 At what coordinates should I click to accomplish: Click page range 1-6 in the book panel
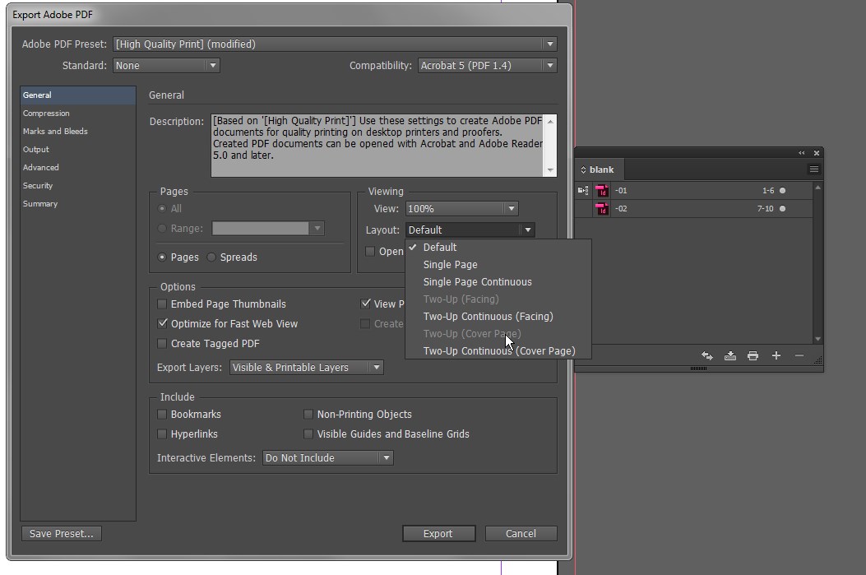[x=768, y=191]
